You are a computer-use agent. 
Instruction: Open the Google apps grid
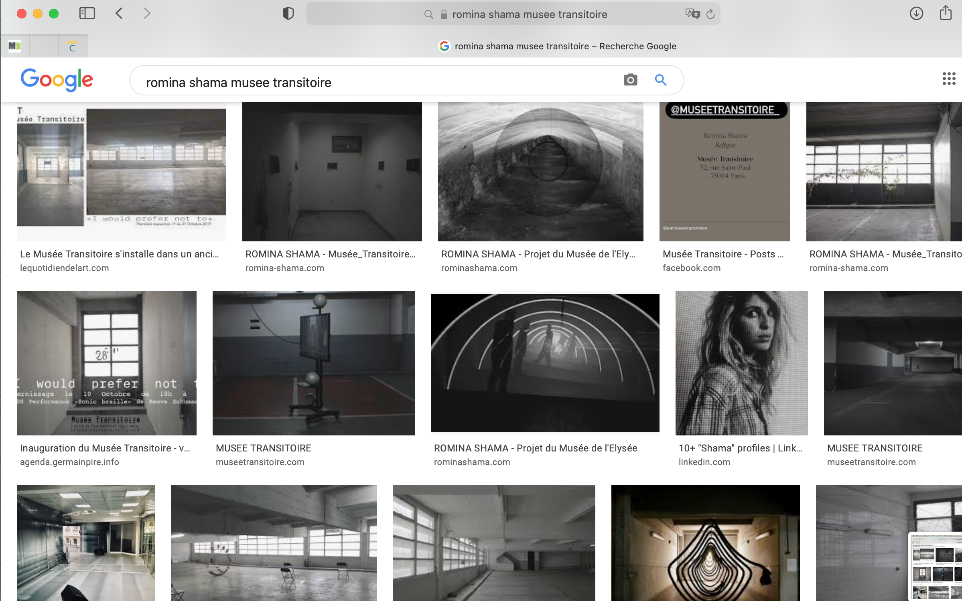pyautogui.click(x=949, y=79)
